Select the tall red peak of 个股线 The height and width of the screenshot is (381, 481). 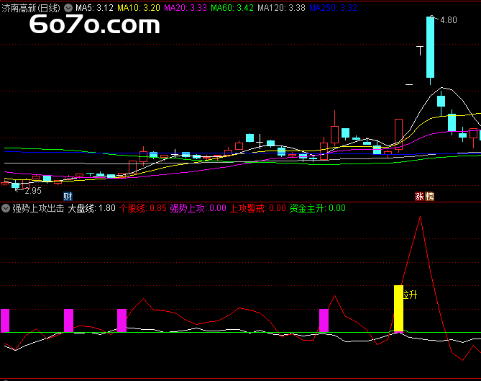coord(420,218)
